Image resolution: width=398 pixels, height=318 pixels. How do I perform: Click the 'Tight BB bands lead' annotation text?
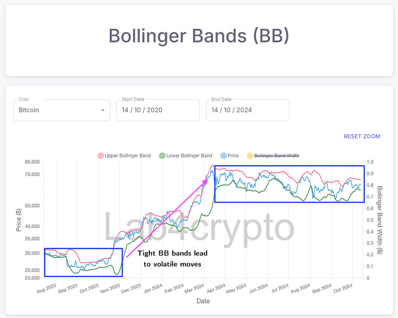click(172, 253)
